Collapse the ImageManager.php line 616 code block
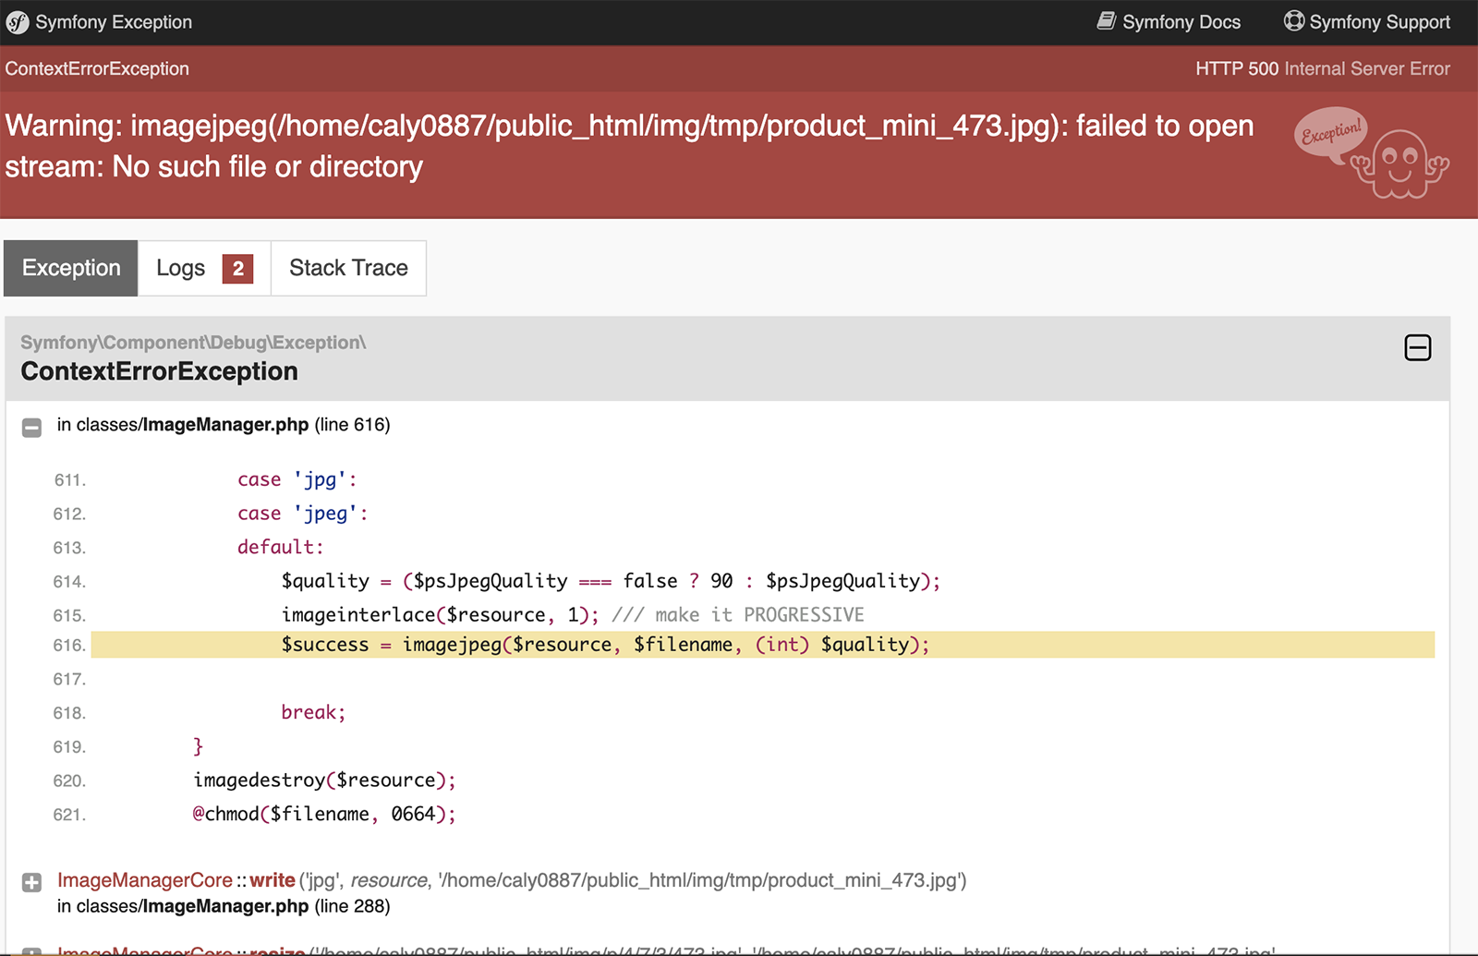This screenshot has height=956, width=1478. pyautogui.click(x=31, y=427)
